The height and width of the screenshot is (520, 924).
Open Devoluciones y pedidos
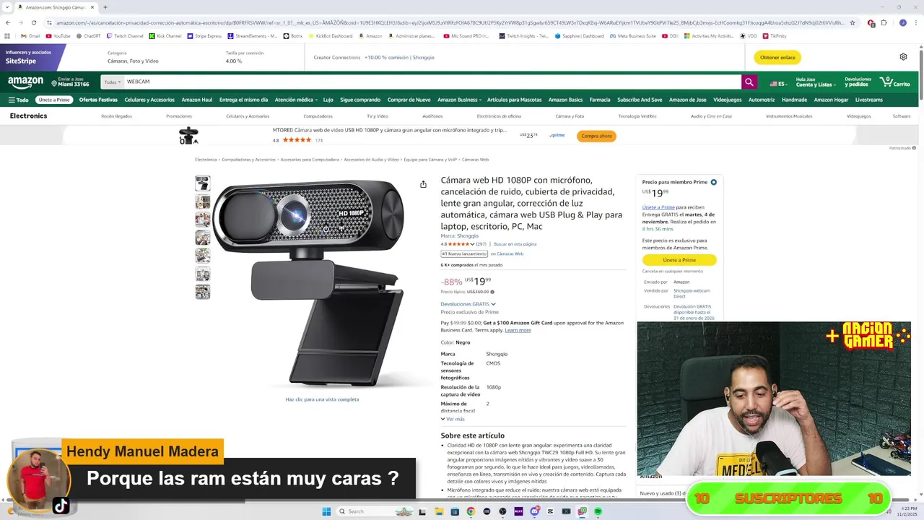click(x=858, y=82)
